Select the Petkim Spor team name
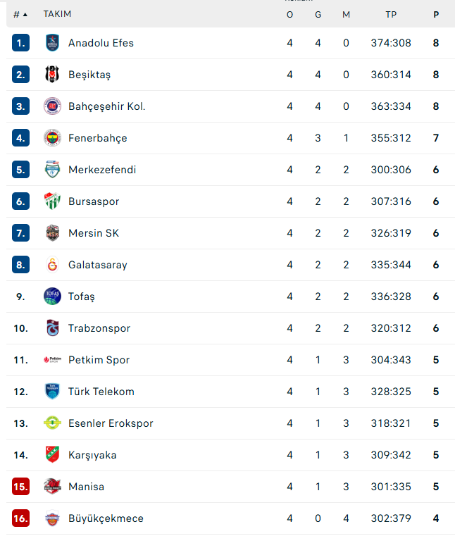Image resolution: width=455 pixels, height=536 pixels. point(99,360)
